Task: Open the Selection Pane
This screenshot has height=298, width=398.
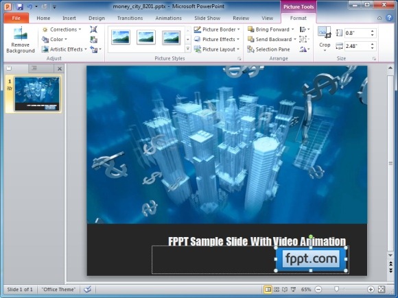Action: click(x=269, y=49)
